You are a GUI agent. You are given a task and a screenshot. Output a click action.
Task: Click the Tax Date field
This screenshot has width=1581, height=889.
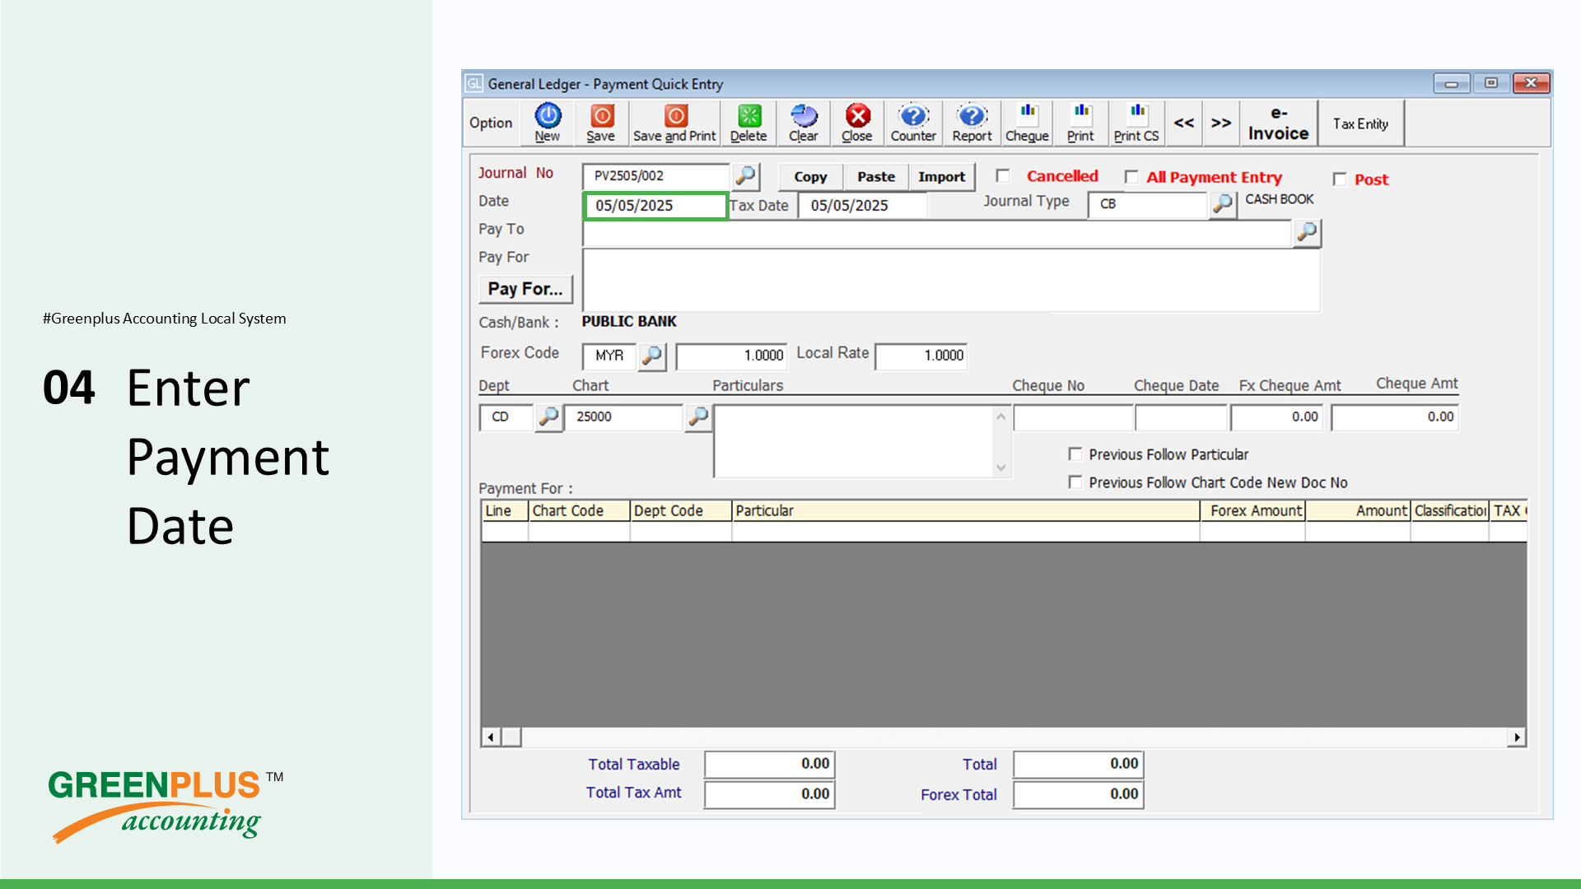pyautogui.click(x=862, y=206)
